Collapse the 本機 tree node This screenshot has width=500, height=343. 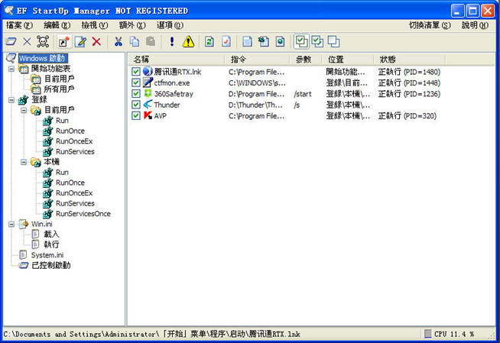(x=24, y=162)
